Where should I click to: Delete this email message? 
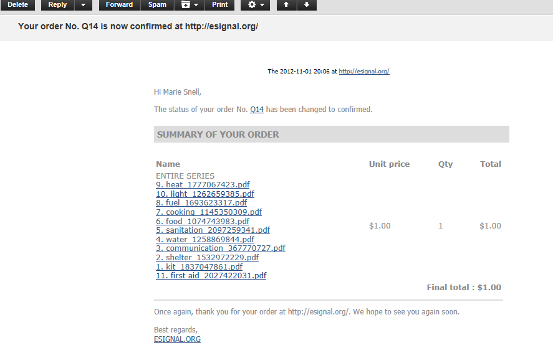click(x=17, y=5)
